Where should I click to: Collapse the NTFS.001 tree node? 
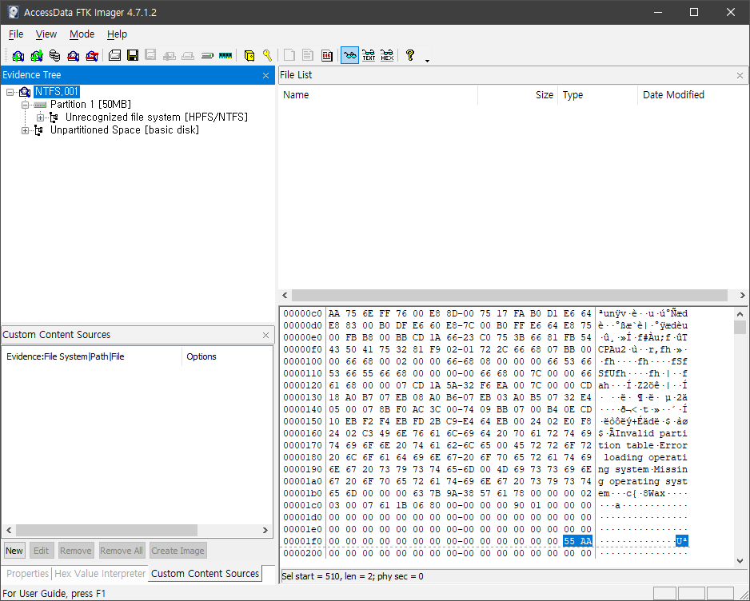(10, 92)
